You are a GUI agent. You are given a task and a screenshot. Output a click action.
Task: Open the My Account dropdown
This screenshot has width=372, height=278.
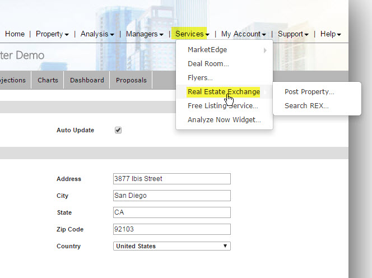pos(243,34)
